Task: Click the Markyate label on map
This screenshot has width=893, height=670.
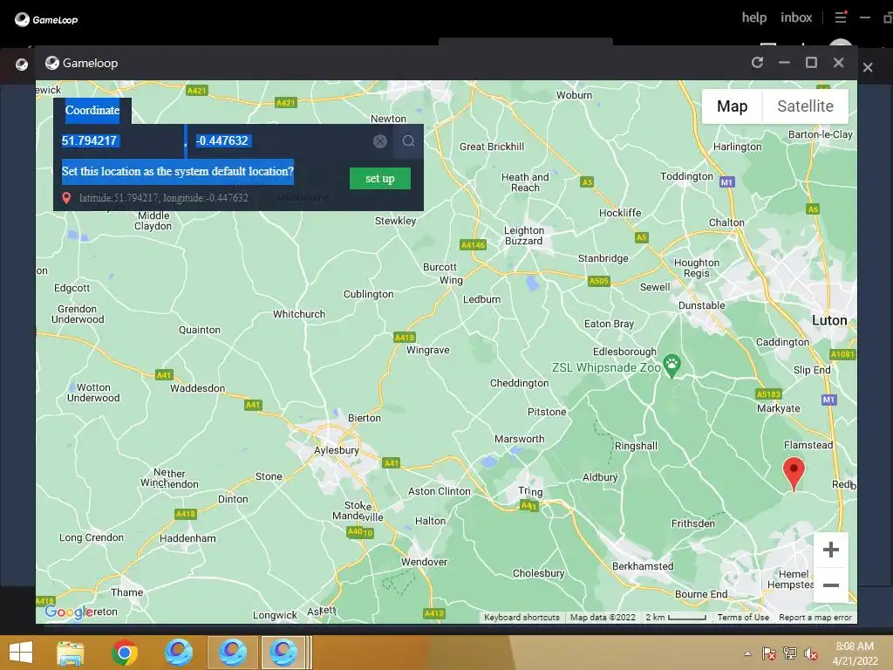Action: (778, 408)
